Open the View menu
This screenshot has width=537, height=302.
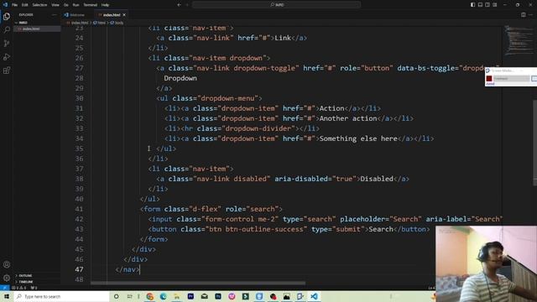(55, 5)
